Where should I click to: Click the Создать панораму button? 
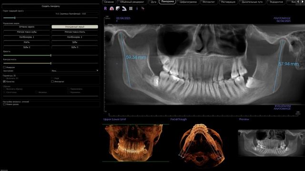pos(51,6)
